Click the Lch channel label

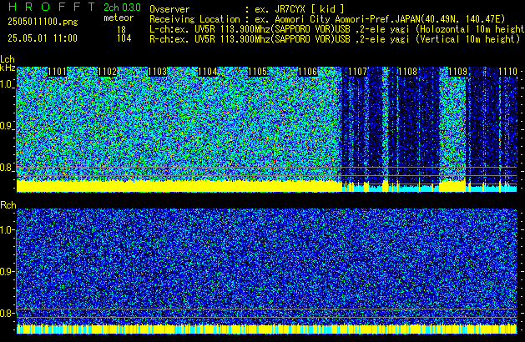pos(8,59)
